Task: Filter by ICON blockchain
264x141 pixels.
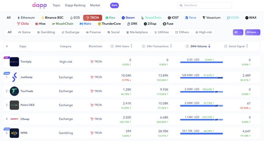Action: pyautogui.click(x=233, y=17)
